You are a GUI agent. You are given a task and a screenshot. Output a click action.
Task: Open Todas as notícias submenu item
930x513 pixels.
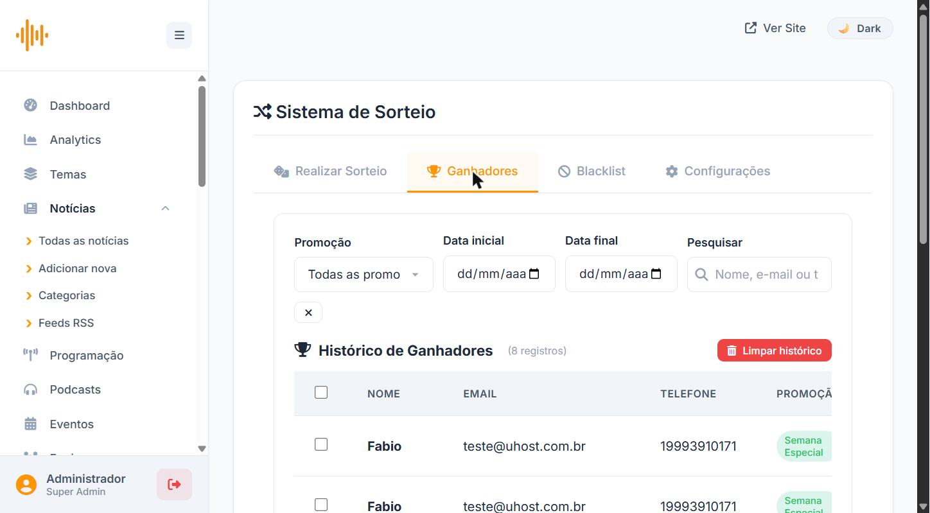pyautogui.click(x=83, y=241)
